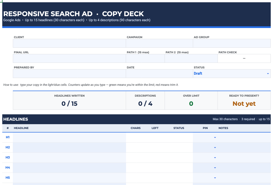The height and width of the screenshot is (185, 272).
Task: Click the 'STATUS' column header in headlines table
Action: pos(179,128)
